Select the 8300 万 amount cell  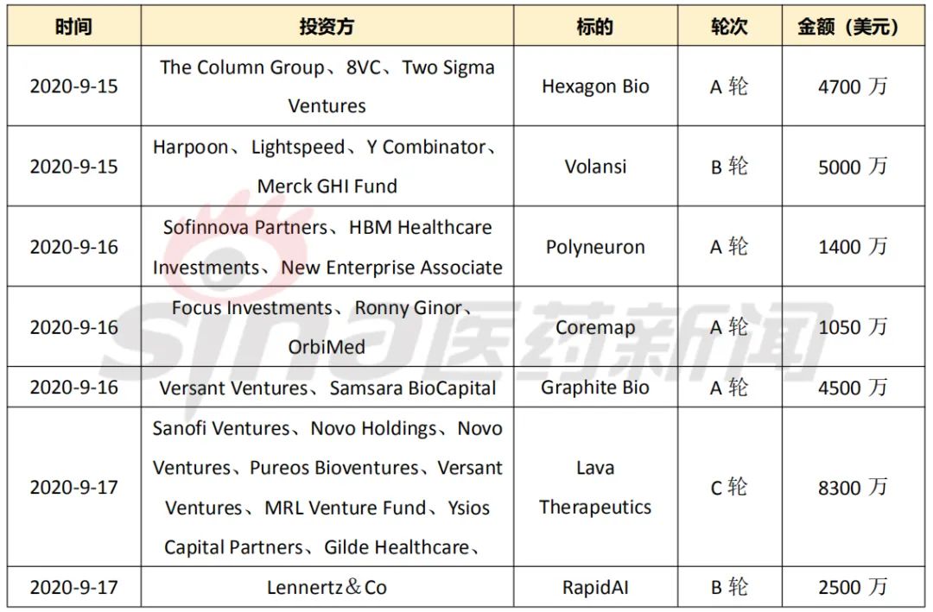[854, 487]
